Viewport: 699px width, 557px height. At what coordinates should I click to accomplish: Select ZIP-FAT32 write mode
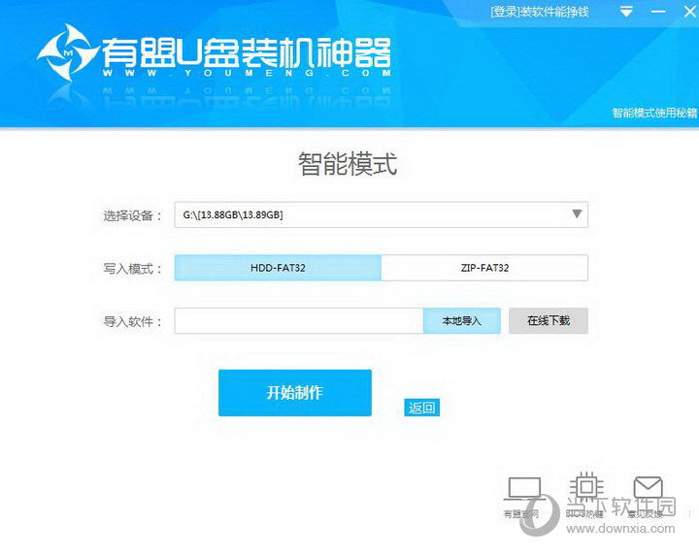(484, 268)
